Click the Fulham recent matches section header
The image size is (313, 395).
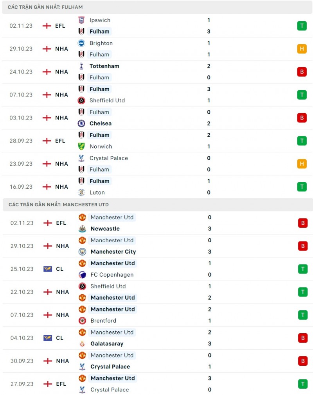(45, 7)
